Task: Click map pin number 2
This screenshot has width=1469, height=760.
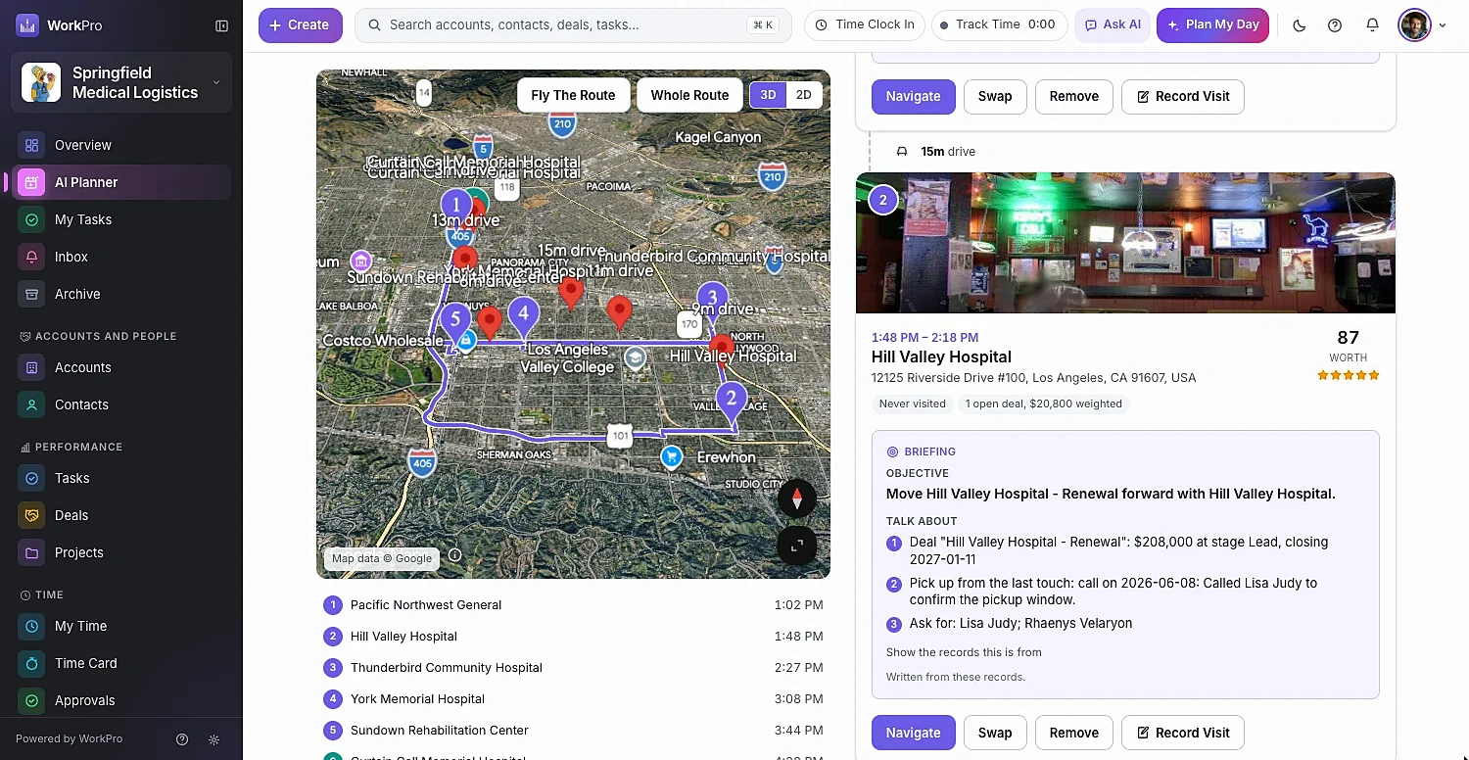Action: [x=731, y=402]
